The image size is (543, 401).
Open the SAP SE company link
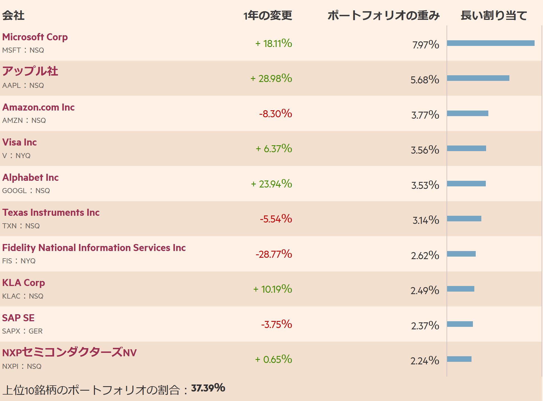(x=19, y=318)
